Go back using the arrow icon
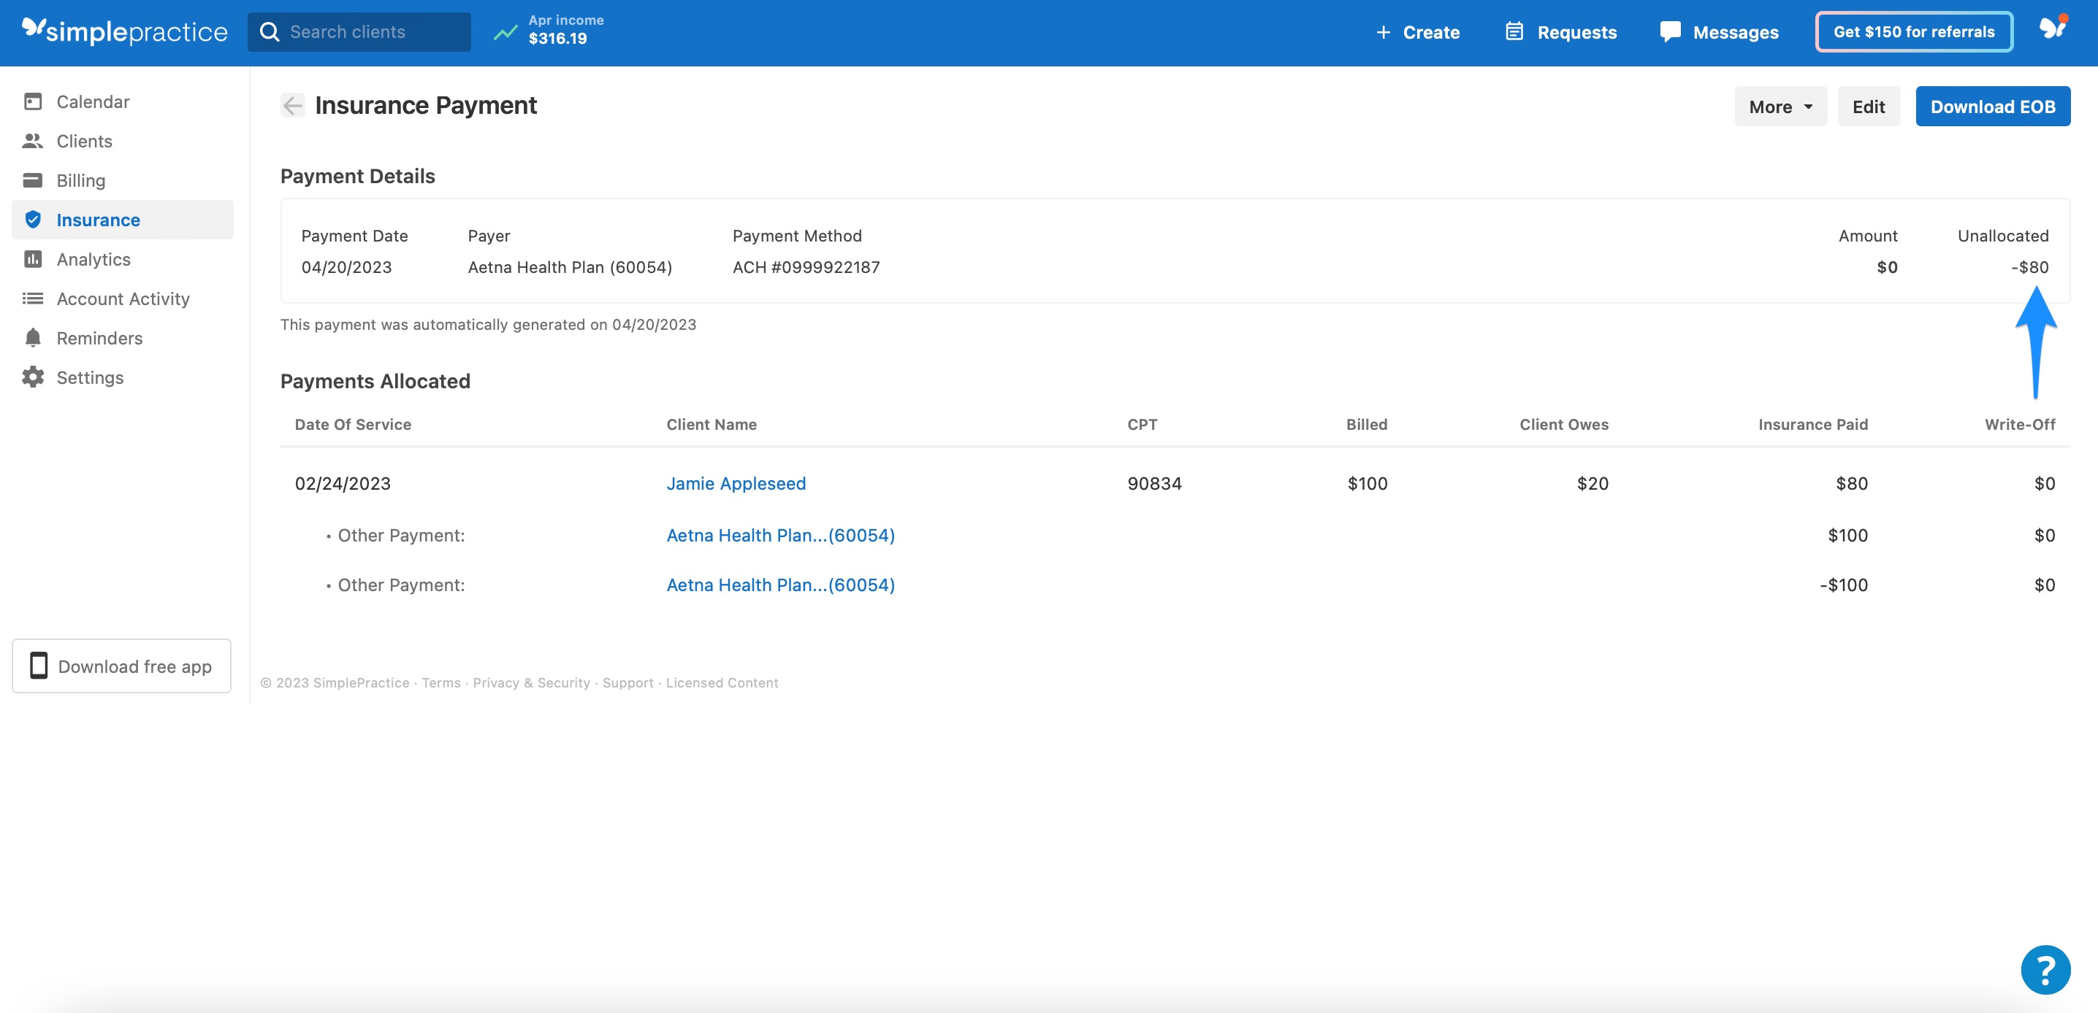The height and width of the screenshot is (1013, 2098). (292, 105)
